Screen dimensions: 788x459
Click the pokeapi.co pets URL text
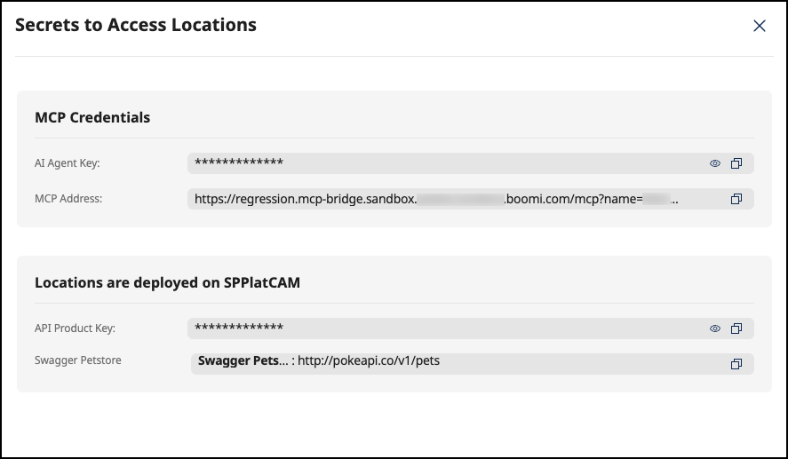pos(369,361)
